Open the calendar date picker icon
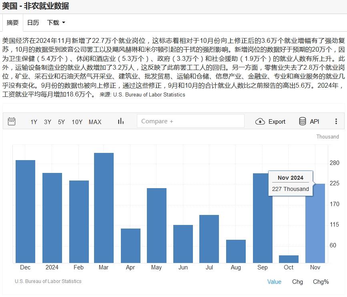 click(x=12, y=121)
